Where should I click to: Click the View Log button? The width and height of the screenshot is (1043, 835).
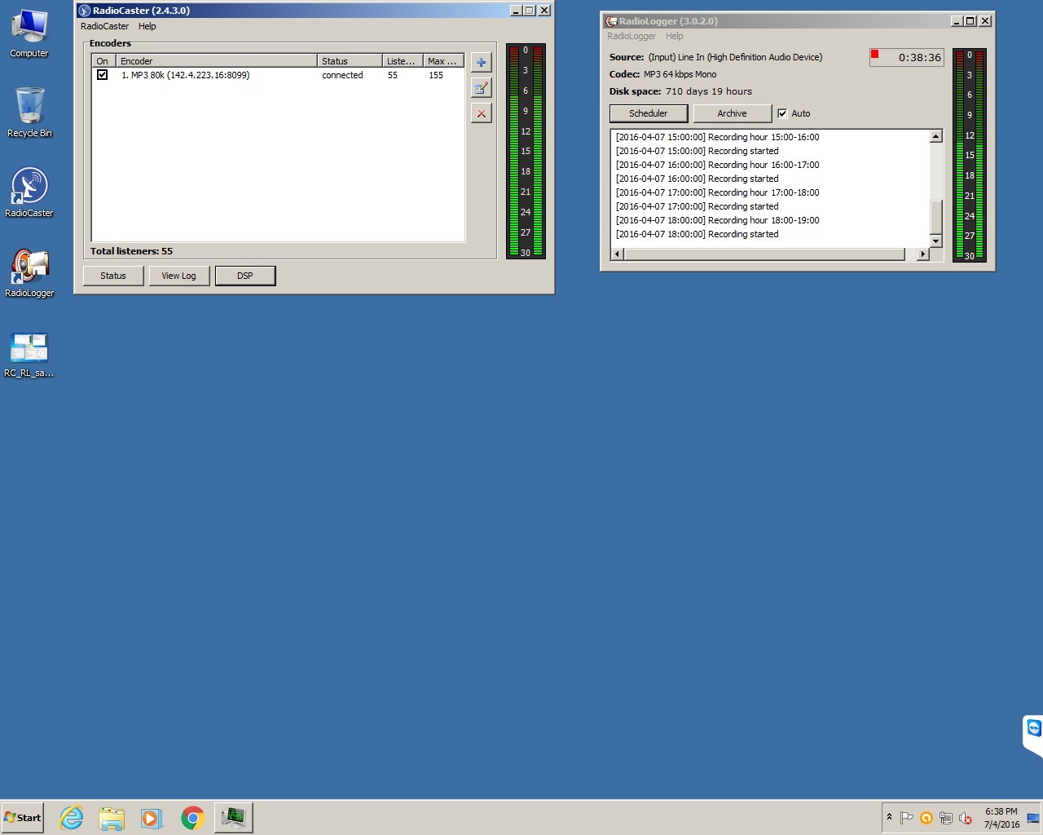point(178,276)
